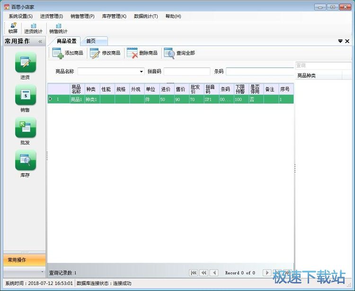The height and width of the screenshot is (291, 355).
Task: Expand the sidebar bottom options arrow
Action: 42,272
